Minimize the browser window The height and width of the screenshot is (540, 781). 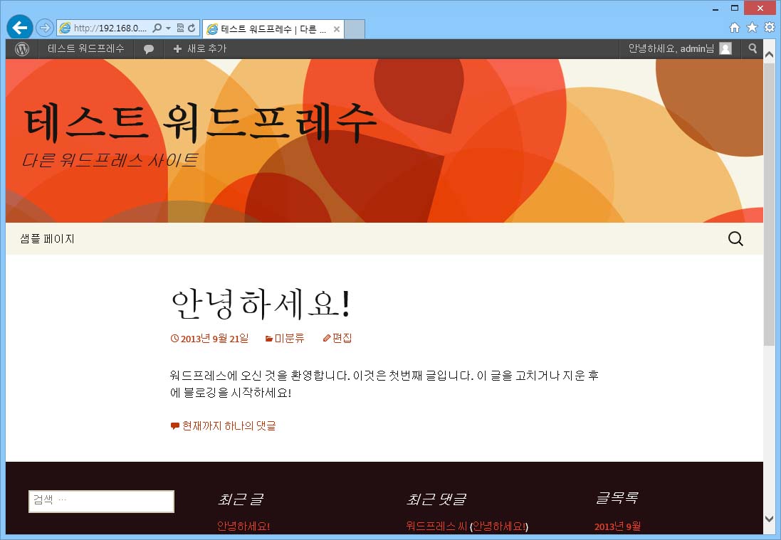[716, 9]
